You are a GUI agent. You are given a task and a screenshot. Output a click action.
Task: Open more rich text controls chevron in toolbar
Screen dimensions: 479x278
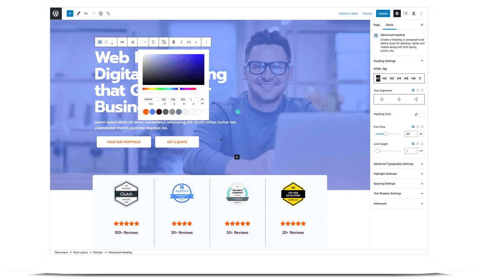coord(196,42)
